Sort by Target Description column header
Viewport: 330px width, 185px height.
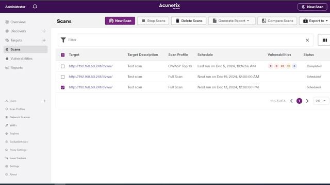tap(143, 55)
